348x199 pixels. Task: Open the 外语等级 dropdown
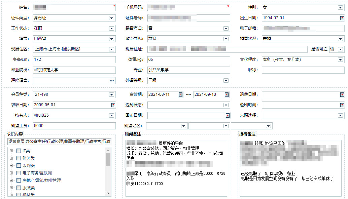click(x=226, y=81)
